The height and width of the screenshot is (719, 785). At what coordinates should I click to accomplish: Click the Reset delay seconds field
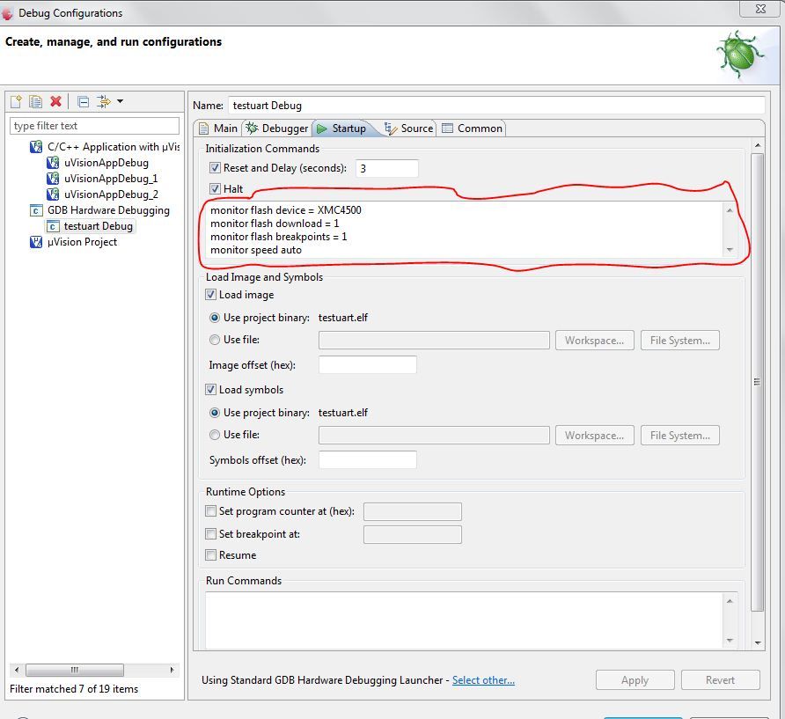coord(386,168)
